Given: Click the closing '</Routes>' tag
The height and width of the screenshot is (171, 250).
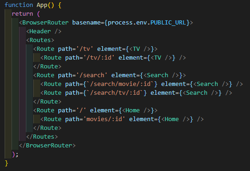Looking at the screenshot, I should click(42, 136).
